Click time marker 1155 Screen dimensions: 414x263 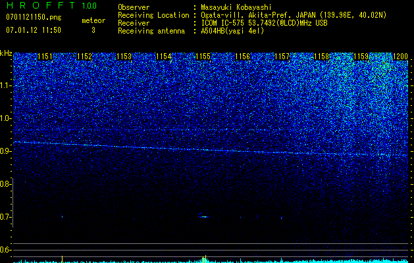203,57
